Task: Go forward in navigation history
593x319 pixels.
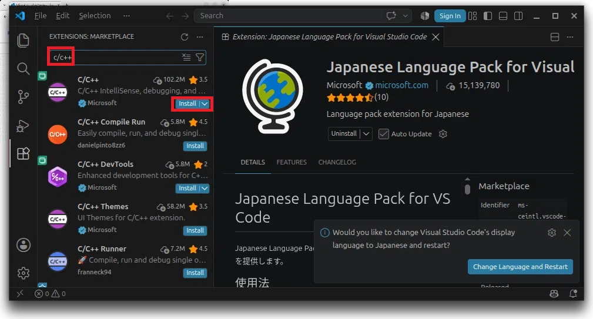Action: pos(185,16)
